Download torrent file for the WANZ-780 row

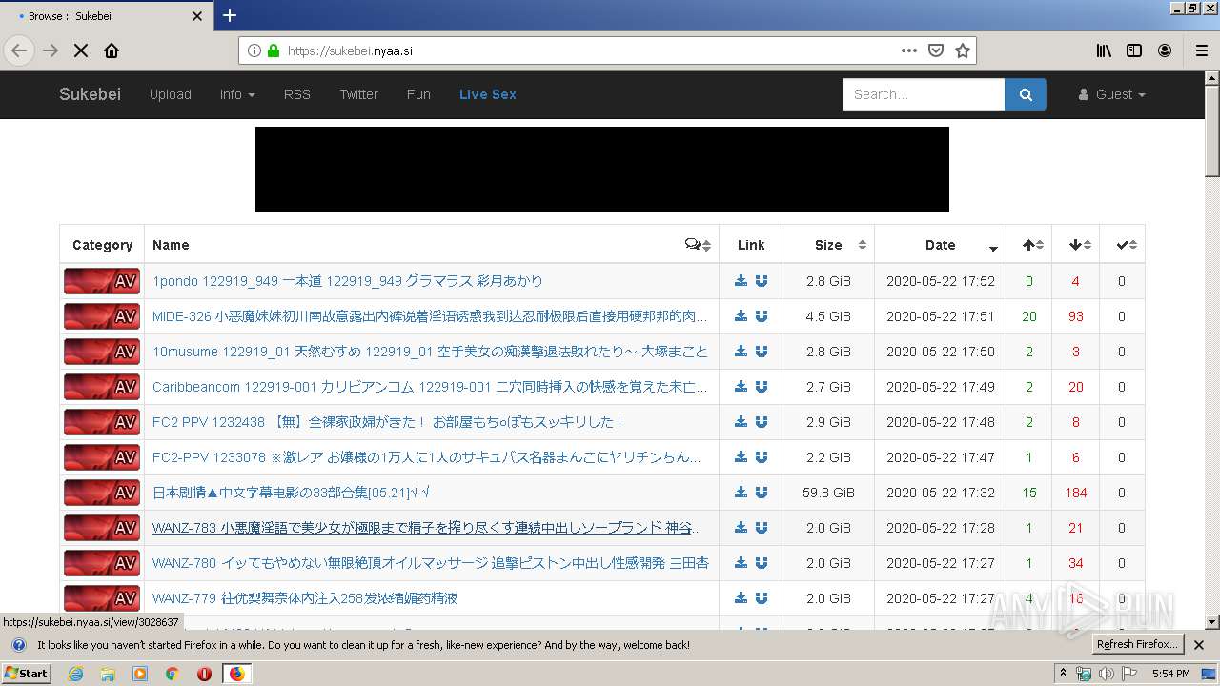(741, 563)
